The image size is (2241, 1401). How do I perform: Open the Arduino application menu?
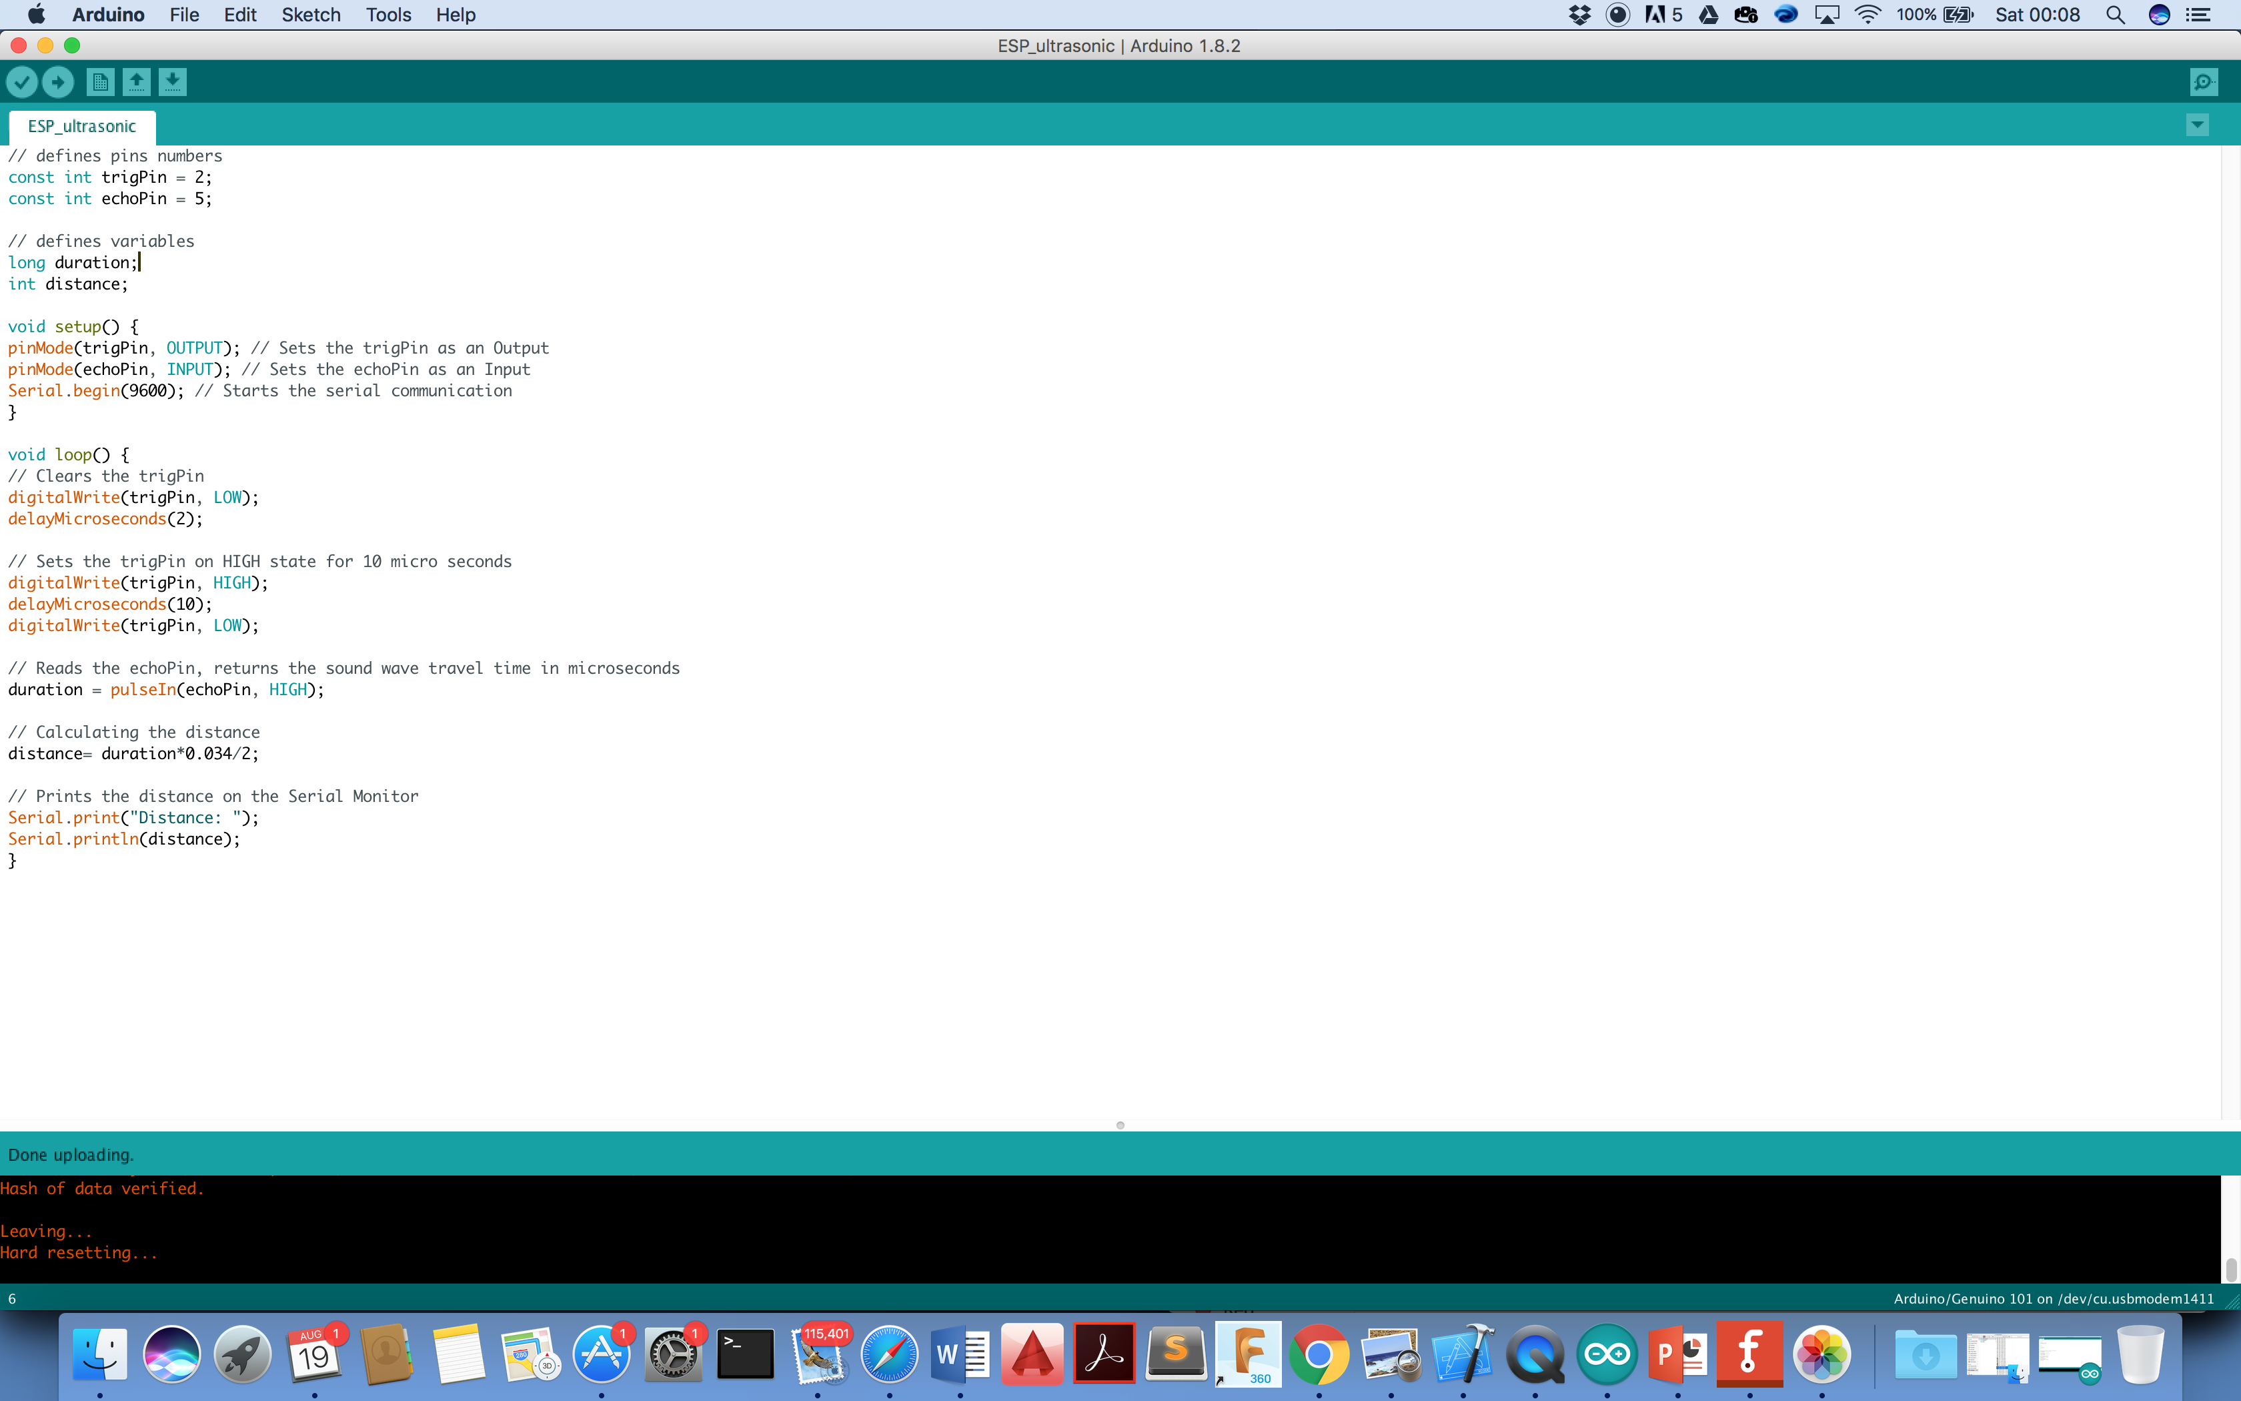point(108,15)
